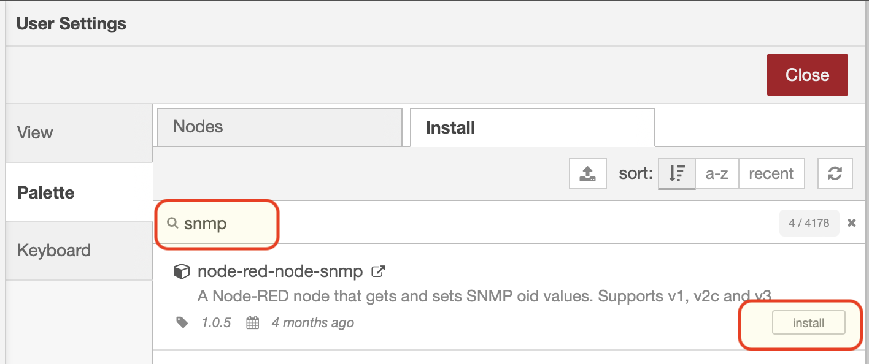The image size is (869, 364).
Task: Open external link for node-red-node-snmp
Action: pos(379,271)
